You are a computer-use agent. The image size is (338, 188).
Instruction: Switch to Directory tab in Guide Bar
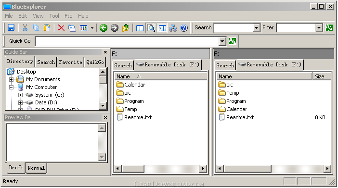20,62
